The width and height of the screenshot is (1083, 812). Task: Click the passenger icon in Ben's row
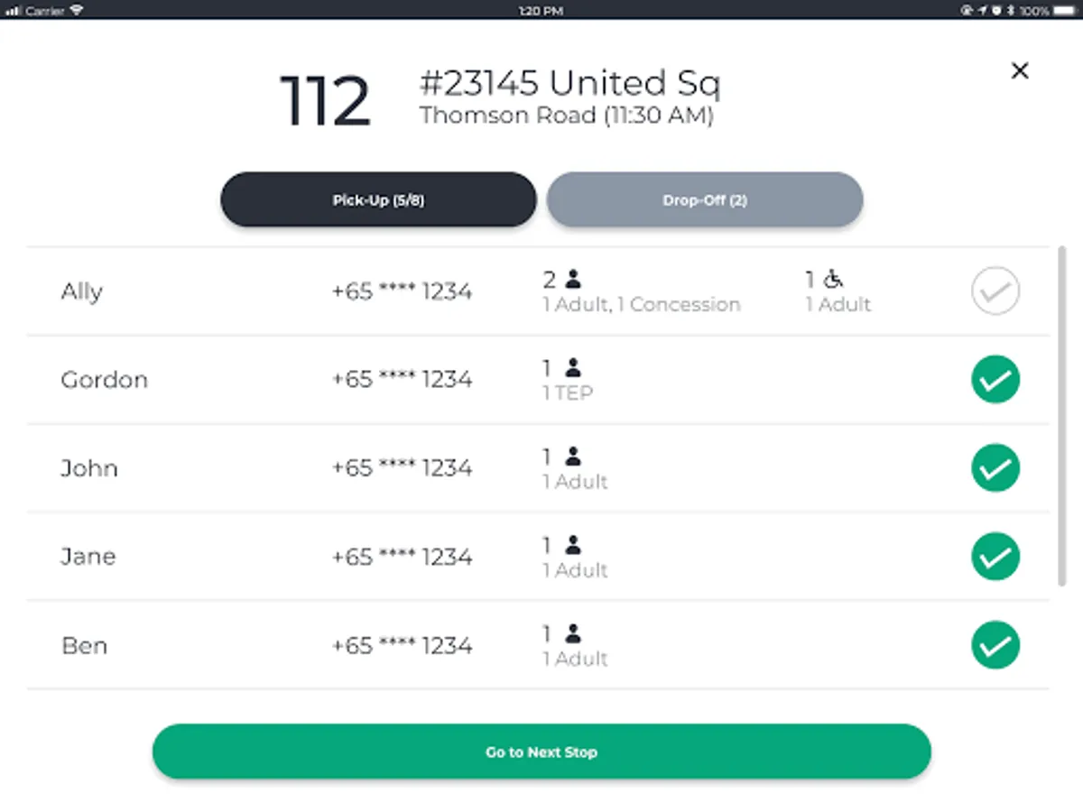point(573,634)
